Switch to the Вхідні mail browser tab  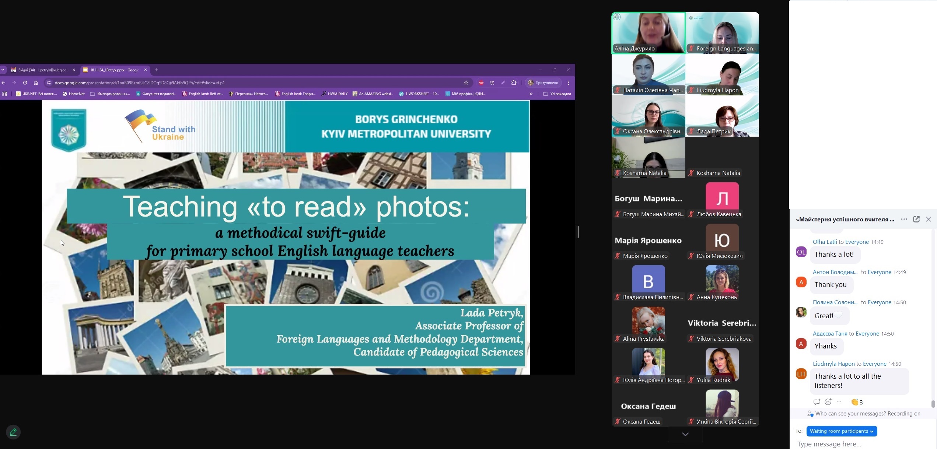pos(42,70)
